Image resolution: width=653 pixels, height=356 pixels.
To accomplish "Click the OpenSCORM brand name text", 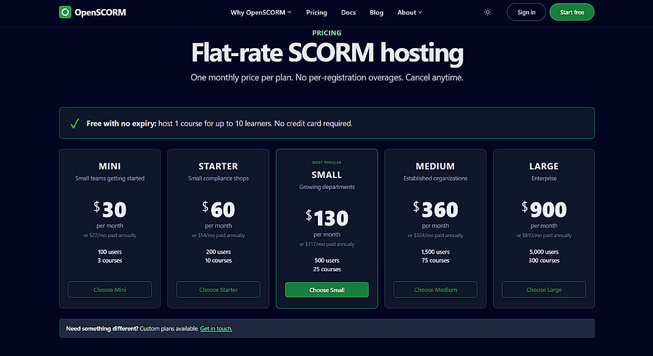I will (100, 12).
